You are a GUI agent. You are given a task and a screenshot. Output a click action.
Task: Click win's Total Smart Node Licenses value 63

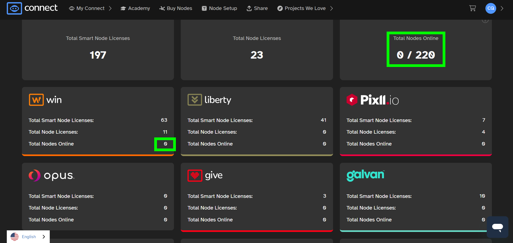pyautogui.click(x=164, y=120)
